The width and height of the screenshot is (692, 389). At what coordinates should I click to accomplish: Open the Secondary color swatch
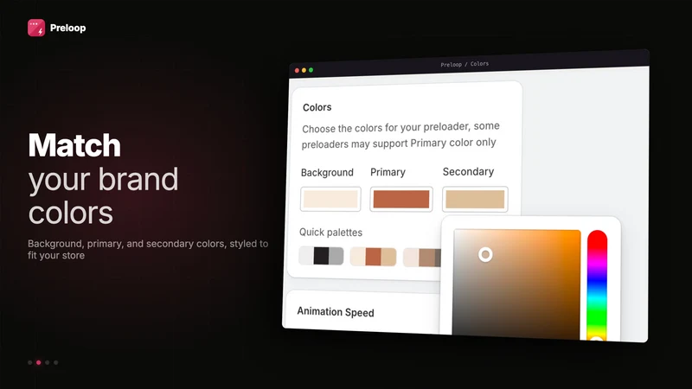[475, 200]
